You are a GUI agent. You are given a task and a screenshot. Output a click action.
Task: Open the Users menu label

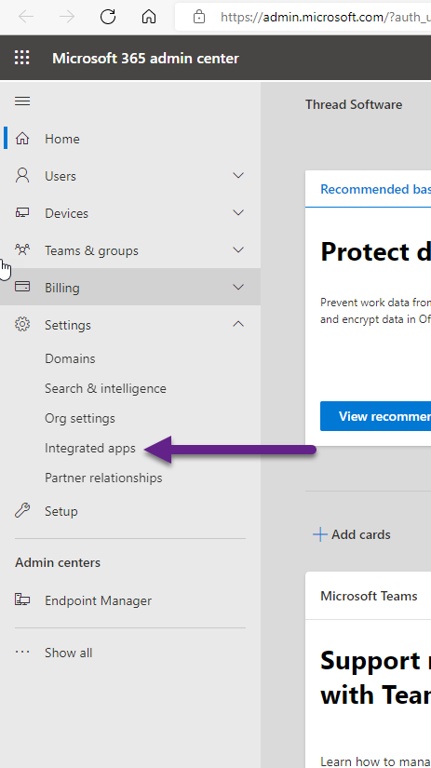(x=61, y=176)
